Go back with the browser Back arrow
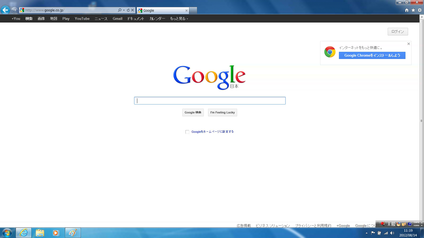Viewport: 424px width, 238px height. tap(5, 10)
